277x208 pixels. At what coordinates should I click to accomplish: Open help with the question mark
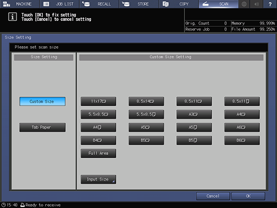270,4
